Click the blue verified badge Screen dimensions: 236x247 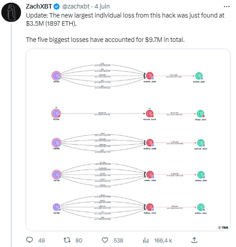click(56, 7)
